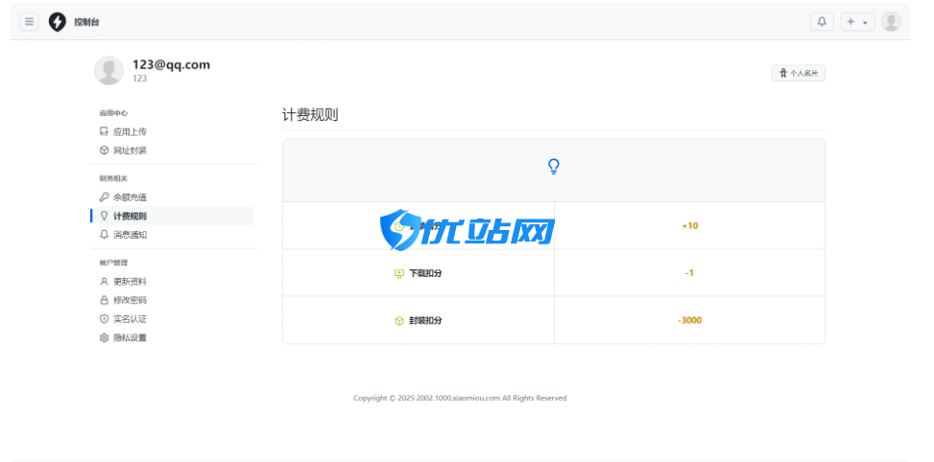Go to 网址封装 in the sidebar
The height and width of the screenshot is (462, 934).
130,150
